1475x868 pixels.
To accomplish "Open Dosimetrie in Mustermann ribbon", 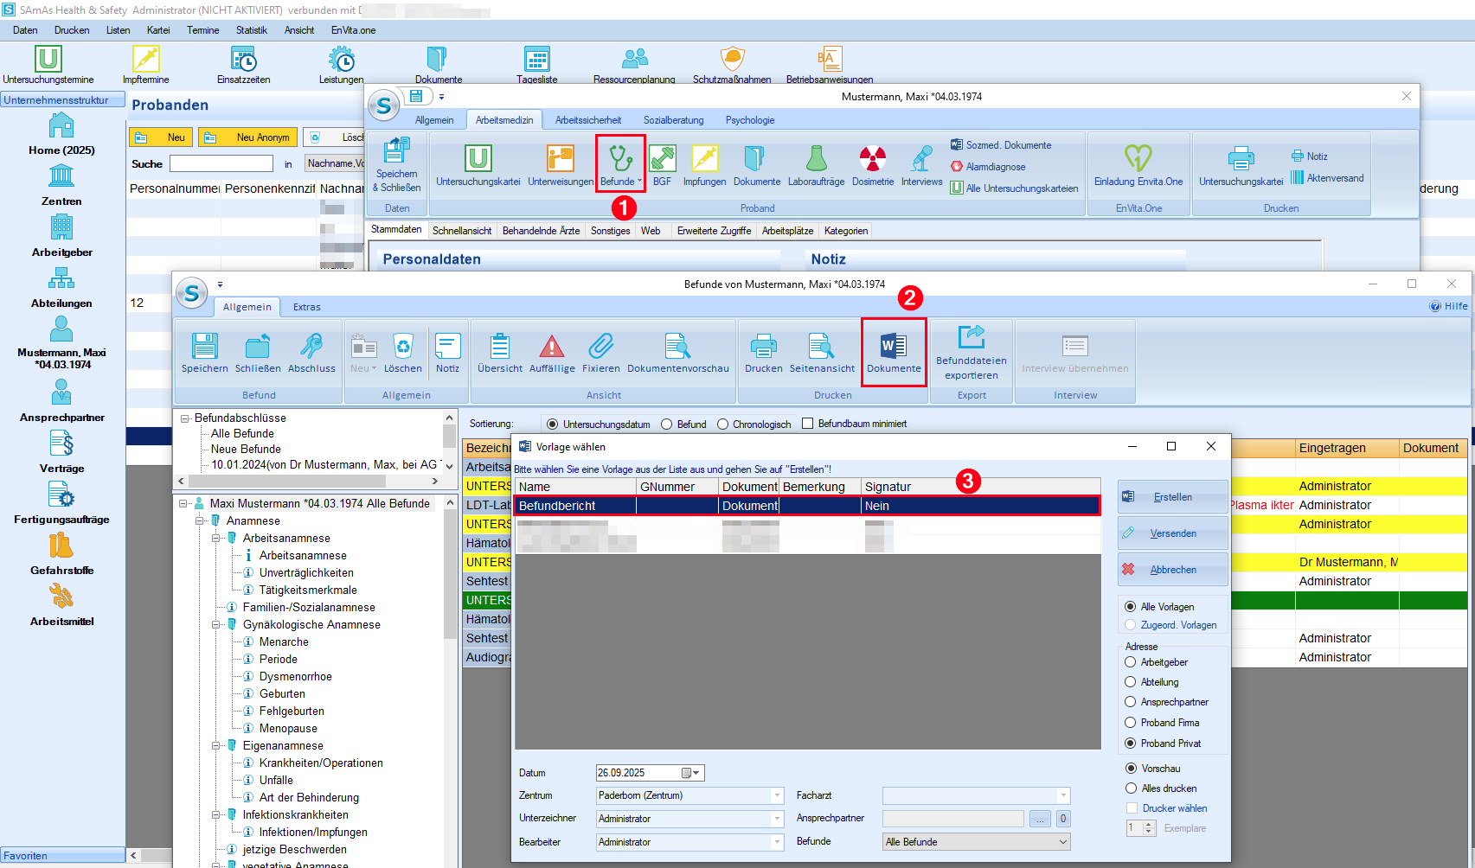I will click(873, 164).
